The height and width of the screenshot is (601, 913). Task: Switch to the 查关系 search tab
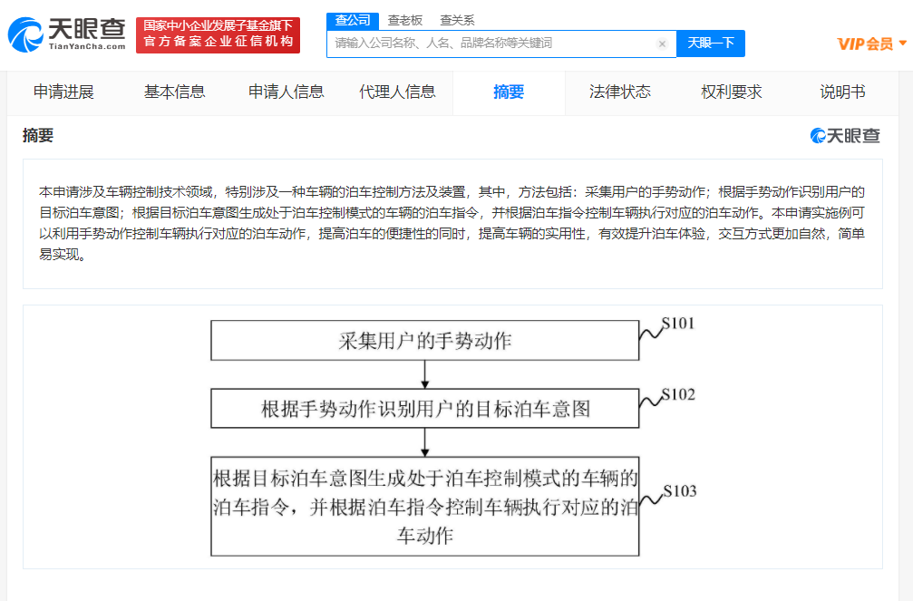tap(457, 21)
